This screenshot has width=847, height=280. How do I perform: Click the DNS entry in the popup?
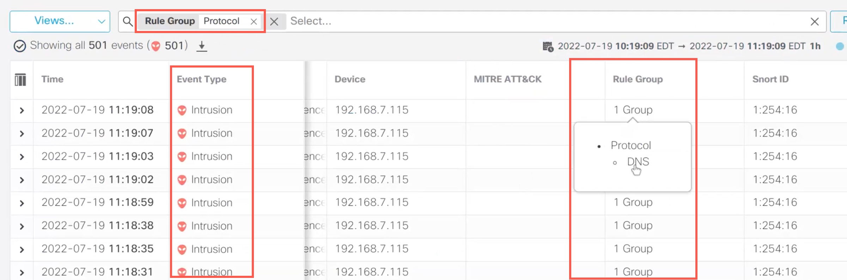638,162
